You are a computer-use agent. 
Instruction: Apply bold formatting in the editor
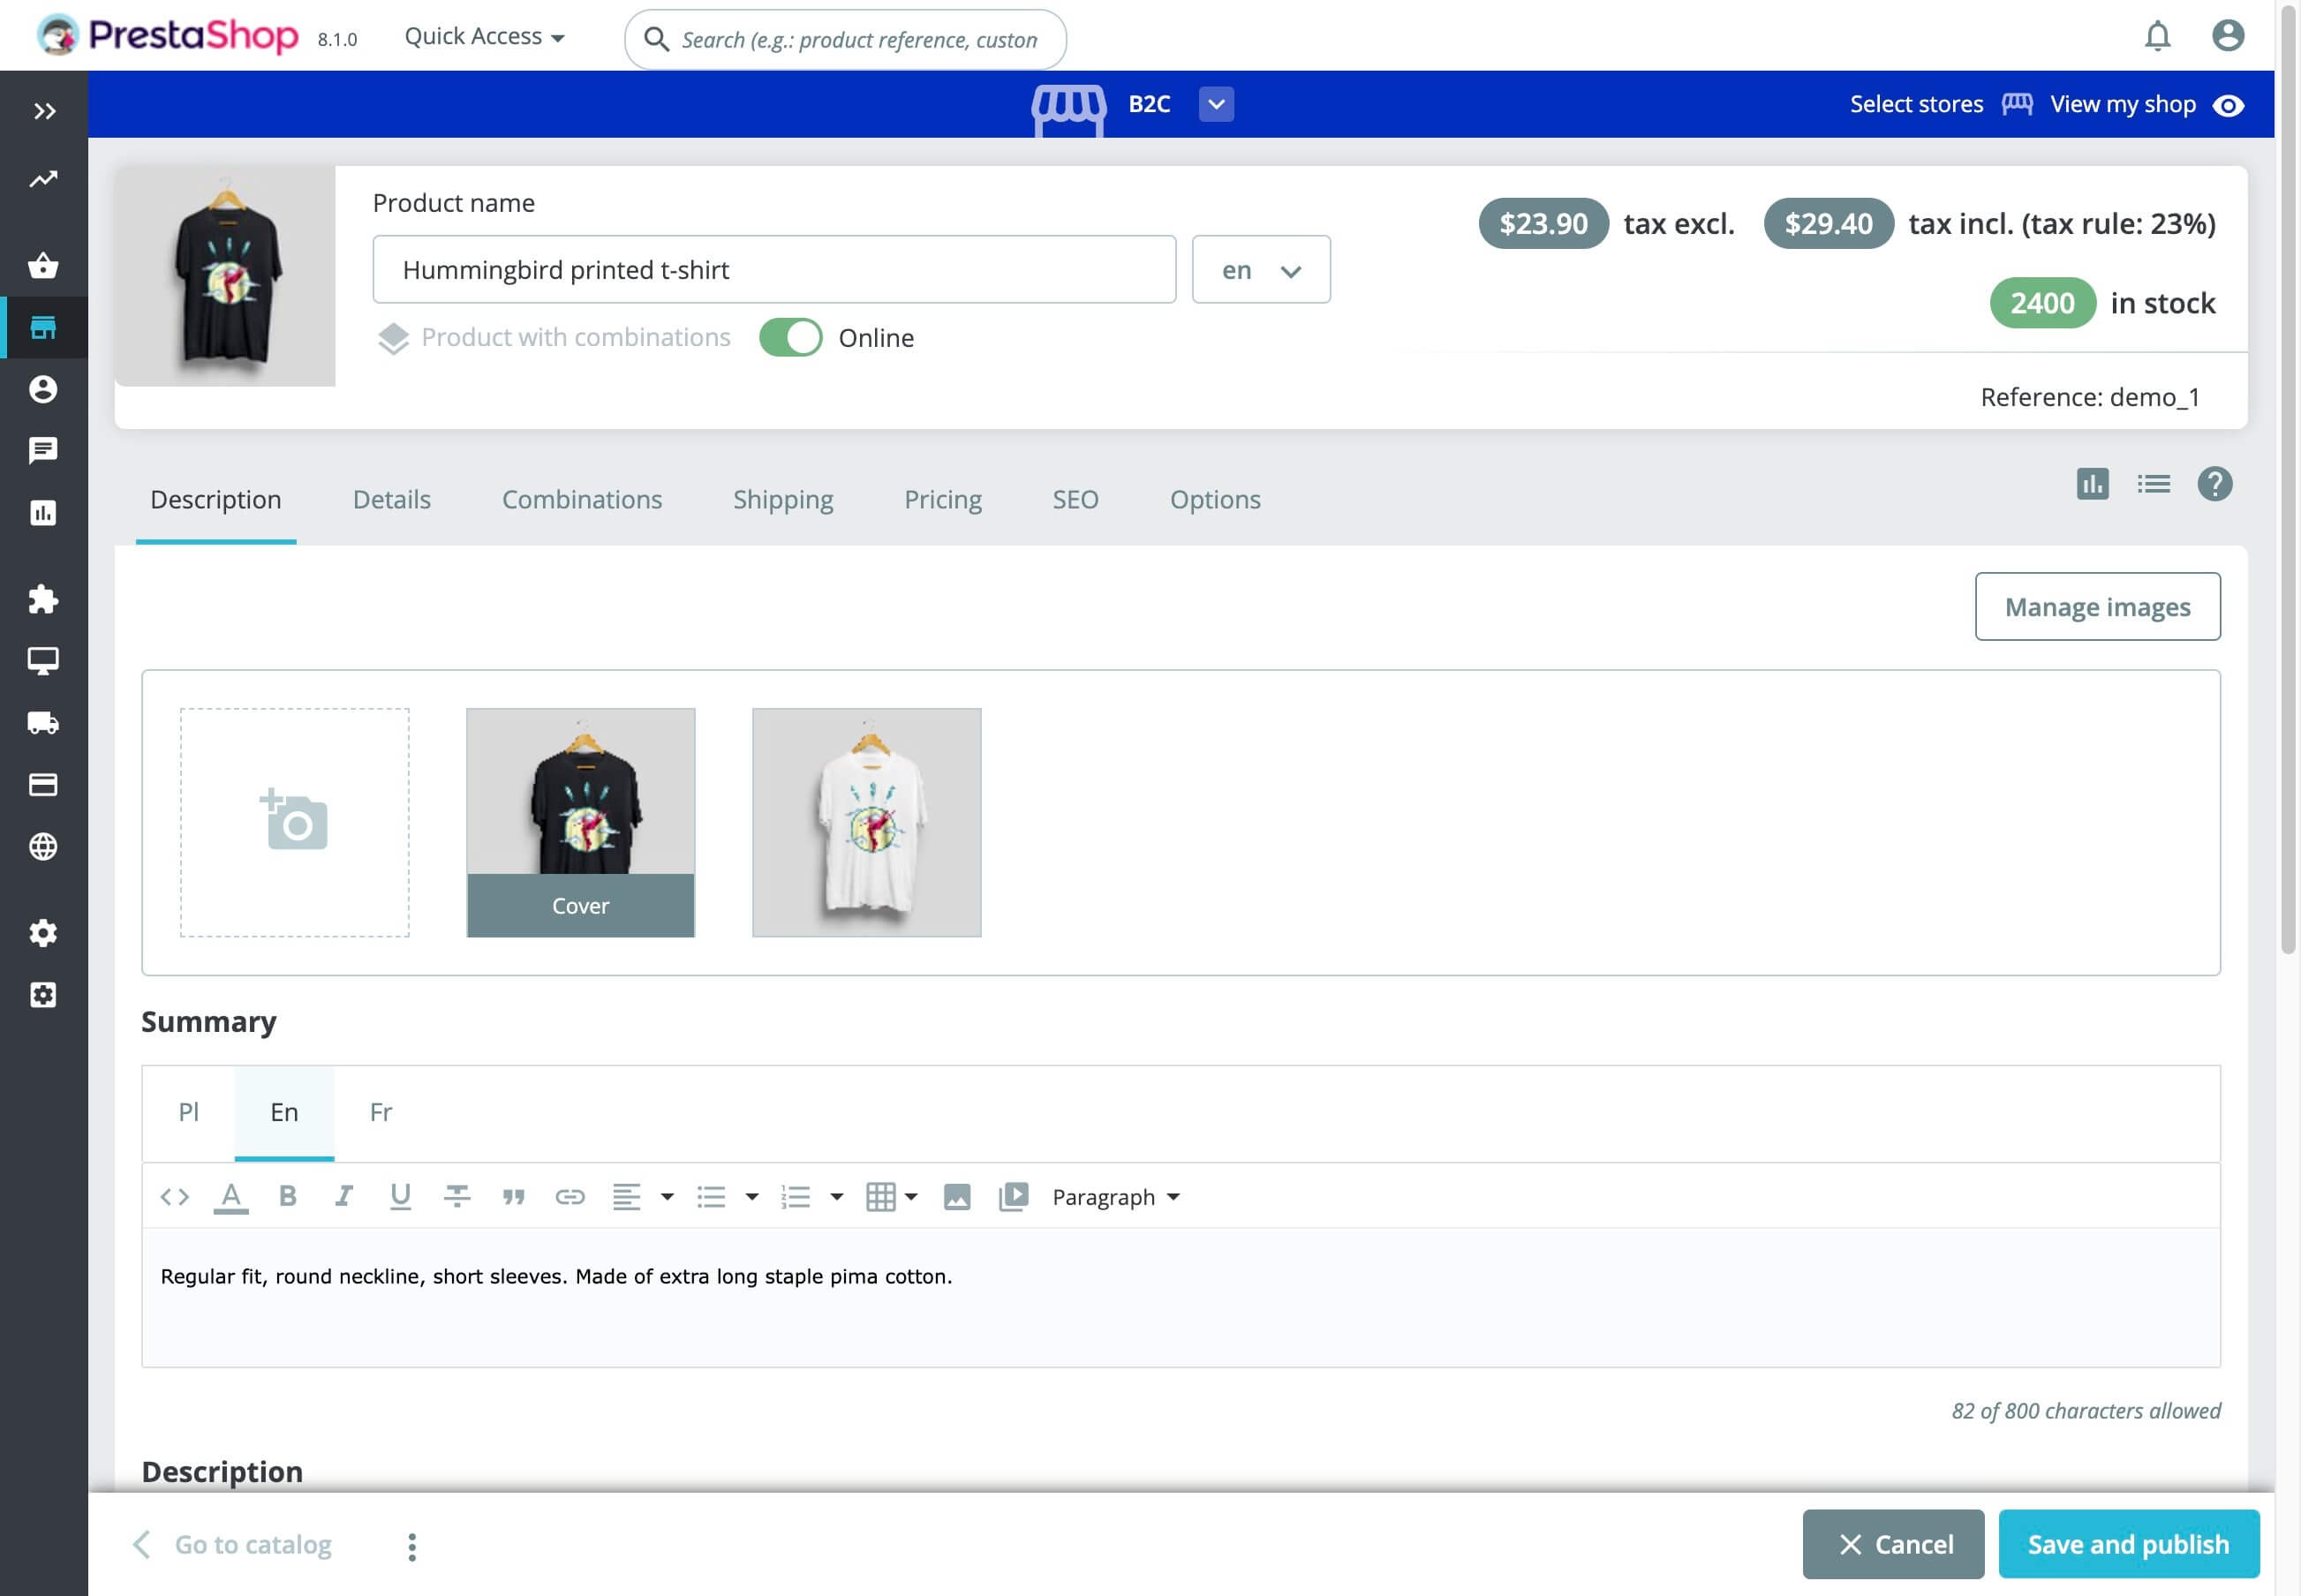(x=288, y=1196)
